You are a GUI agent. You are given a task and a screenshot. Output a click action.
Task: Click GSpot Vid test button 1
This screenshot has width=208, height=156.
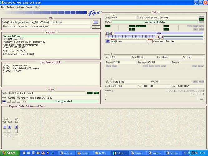click(4, 127)
